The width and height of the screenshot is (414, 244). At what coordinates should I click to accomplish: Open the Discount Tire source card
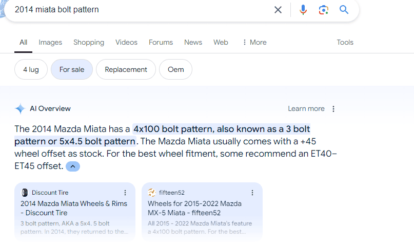75,211
